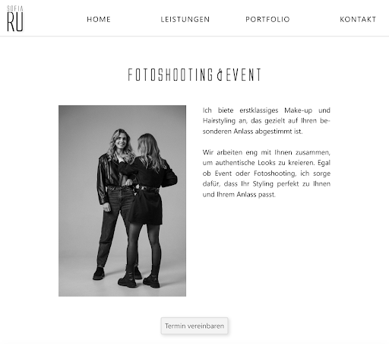The height and width of the screenshot is (344, 389).
Task: Click the paragraph starting "Wir arbeiten eng"
Action: pyautogui.click(x=267, y=174)
